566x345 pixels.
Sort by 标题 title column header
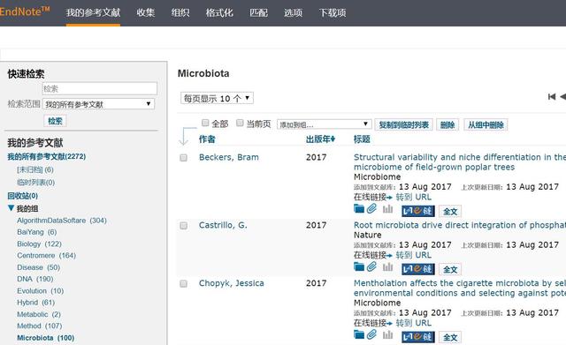tap(362, 139)
